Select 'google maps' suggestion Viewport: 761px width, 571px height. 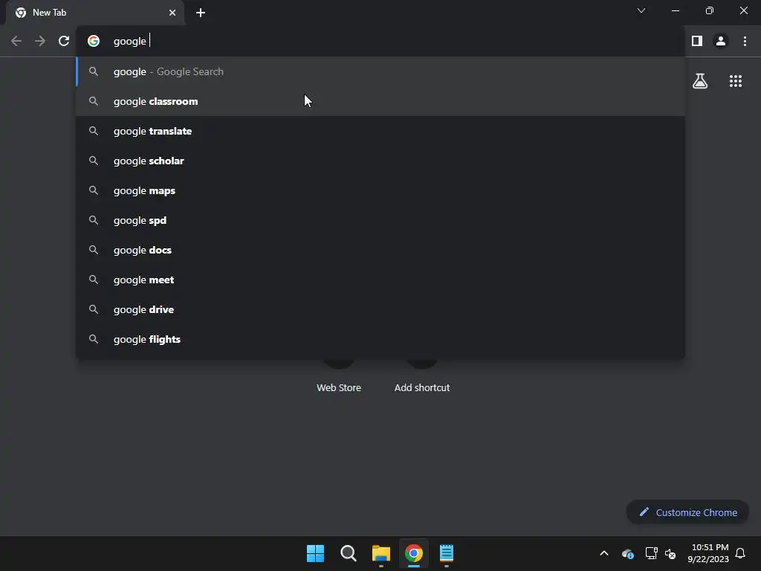tap(380, 191)
